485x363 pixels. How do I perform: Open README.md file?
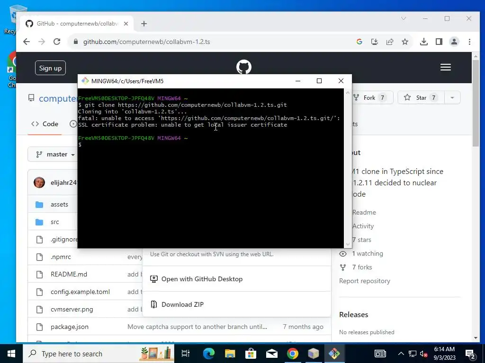(69, 275)
